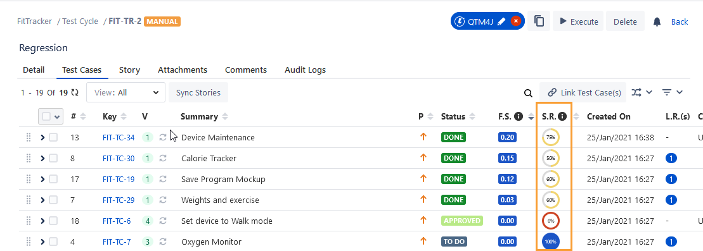Open the FIT-TC-34 key link
703x251 pixels.
pyautogui.click(x=119, y=137)
